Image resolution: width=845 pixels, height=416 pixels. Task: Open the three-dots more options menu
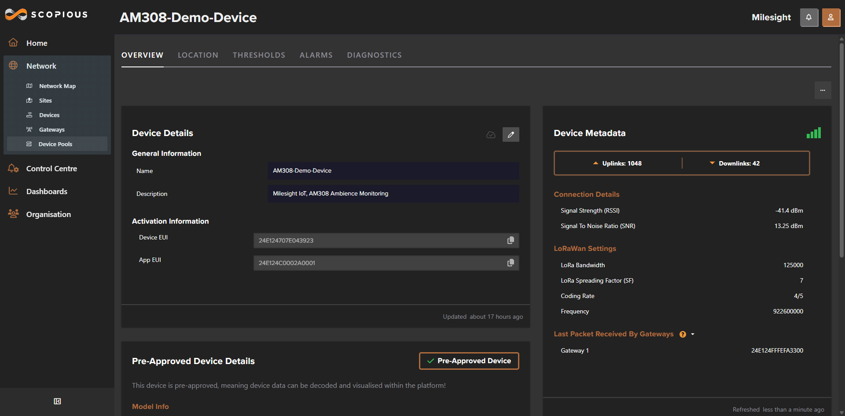(x=823, y=90)
